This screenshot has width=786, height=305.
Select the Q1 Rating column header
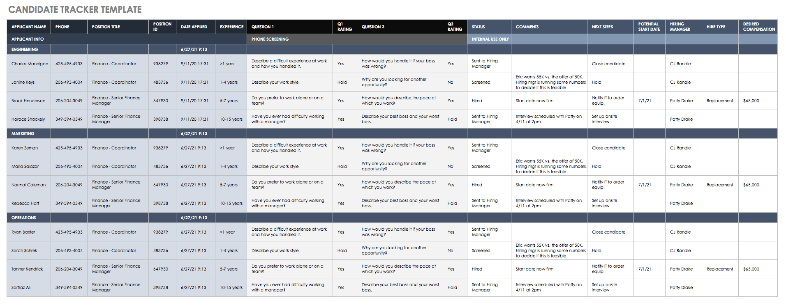coord(344,27)
